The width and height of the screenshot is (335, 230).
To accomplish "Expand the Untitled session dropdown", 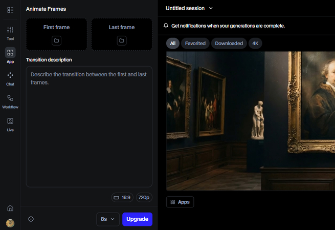I will pos(189,8).
